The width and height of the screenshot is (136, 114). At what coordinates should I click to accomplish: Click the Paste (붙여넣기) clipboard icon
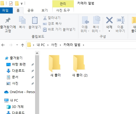(35, 20)
